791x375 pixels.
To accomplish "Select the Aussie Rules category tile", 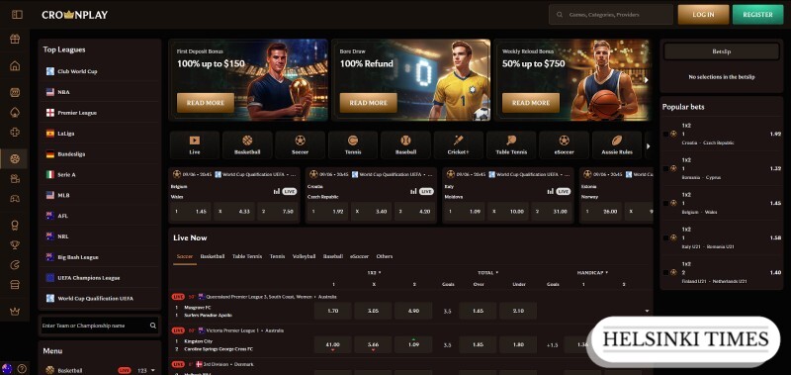I will coord(616,145).
